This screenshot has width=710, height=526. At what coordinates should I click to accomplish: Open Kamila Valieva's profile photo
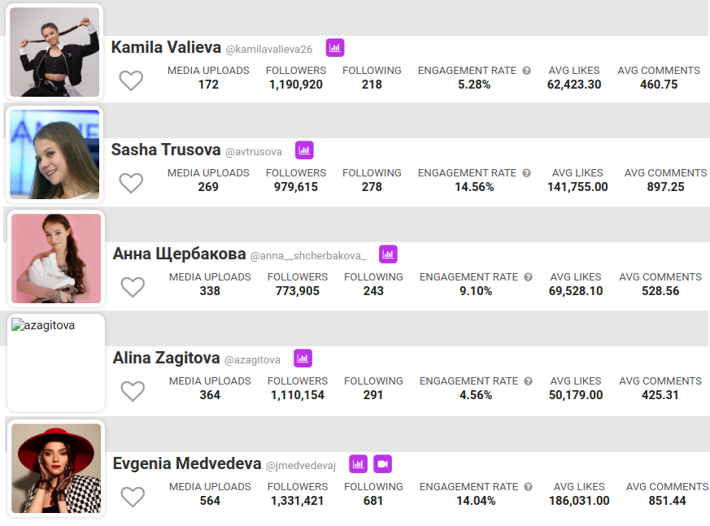coord(54,51)
